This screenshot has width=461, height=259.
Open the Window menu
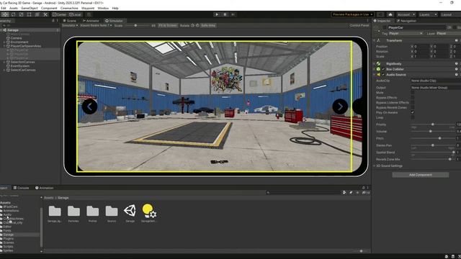click(x=103, y=8)
